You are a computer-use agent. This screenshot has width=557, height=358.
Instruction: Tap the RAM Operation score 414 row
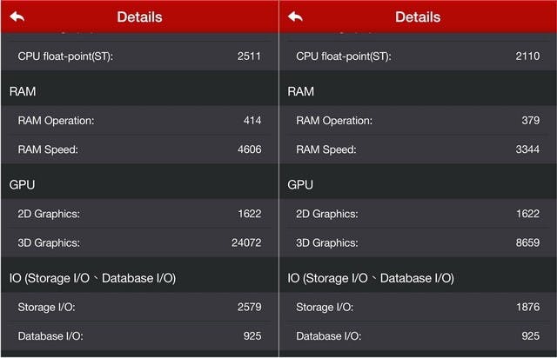pos(139,121)
